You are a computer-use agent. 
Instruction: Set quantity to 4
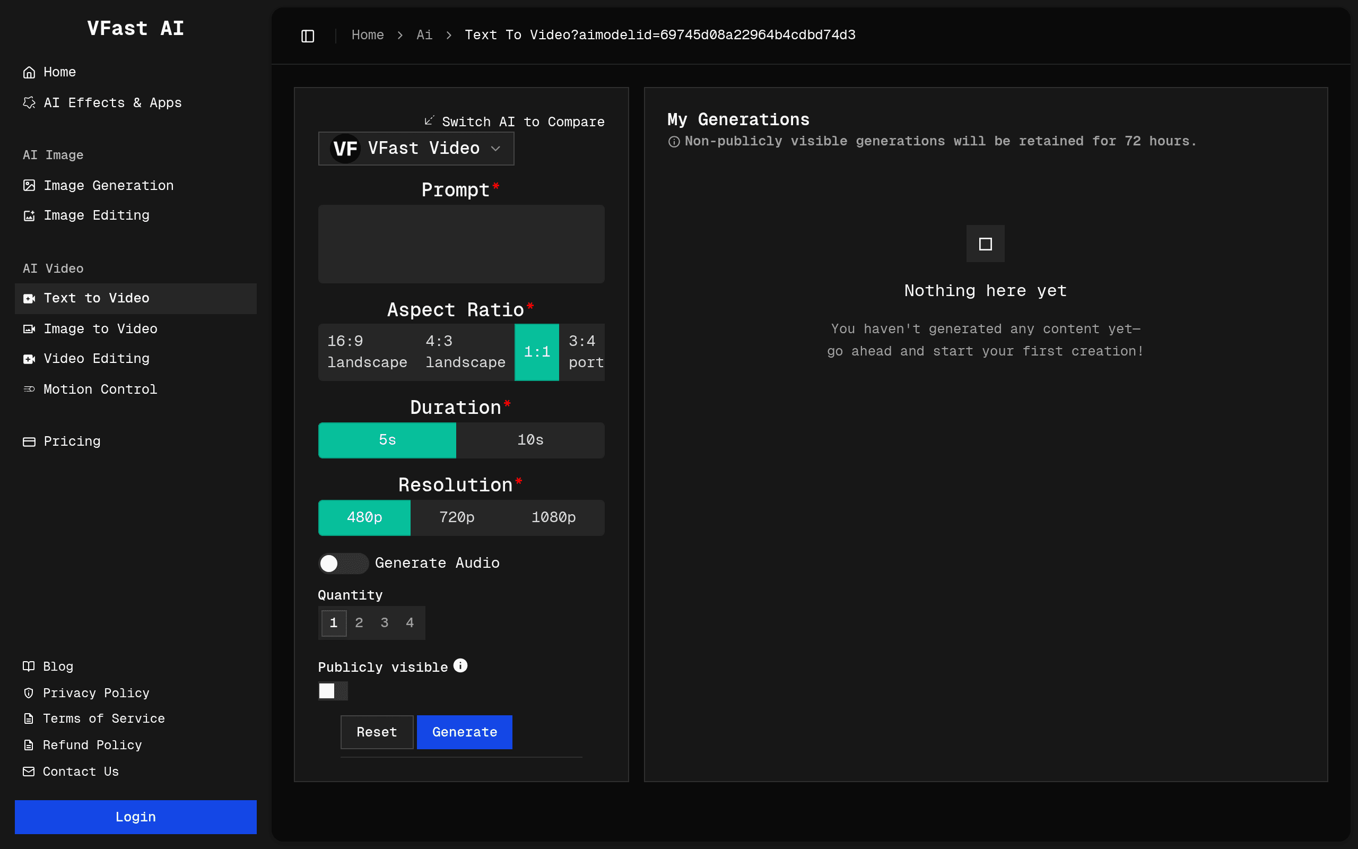pyautogui.click(x=410, y=623)
